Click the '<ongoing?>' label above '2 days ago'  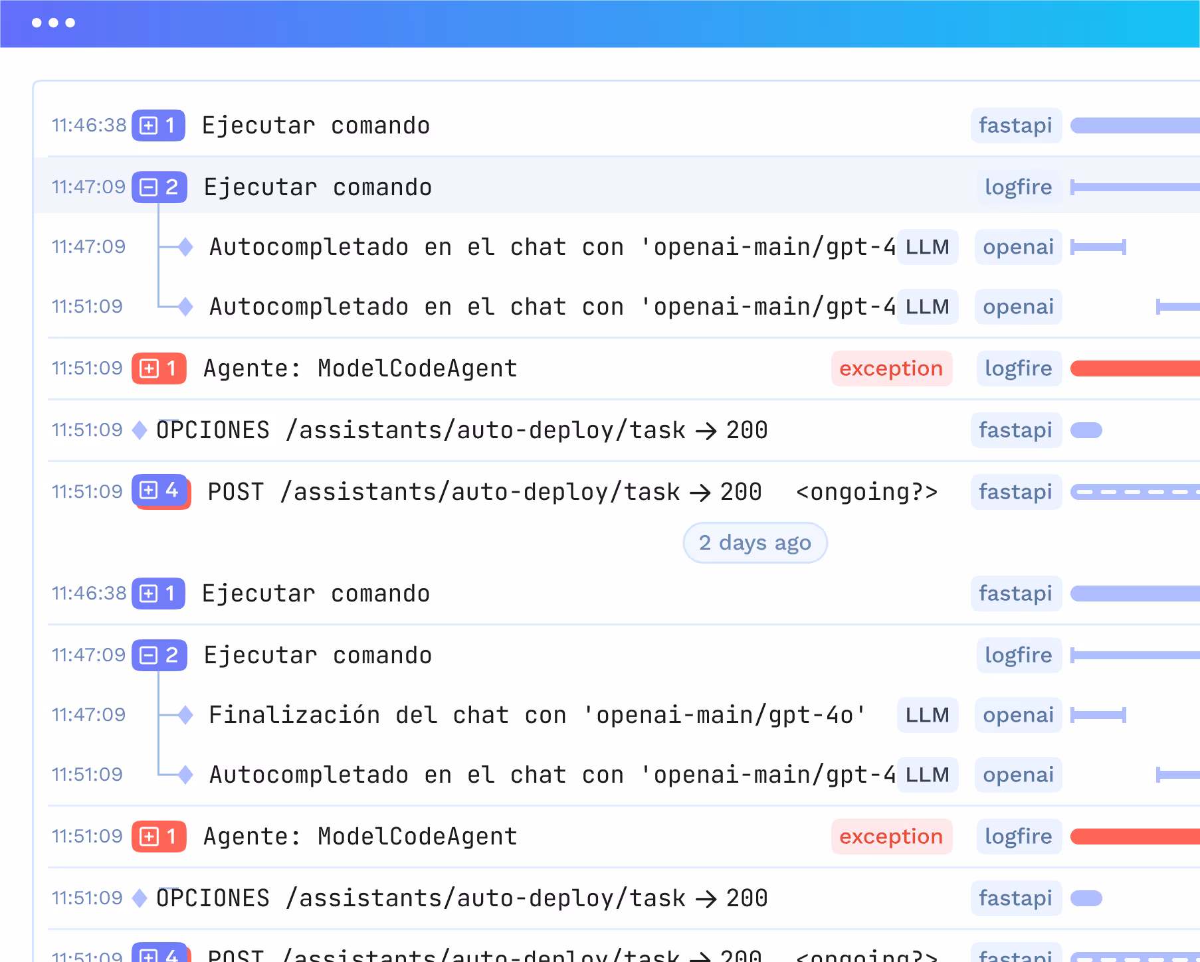pos(867,492)
